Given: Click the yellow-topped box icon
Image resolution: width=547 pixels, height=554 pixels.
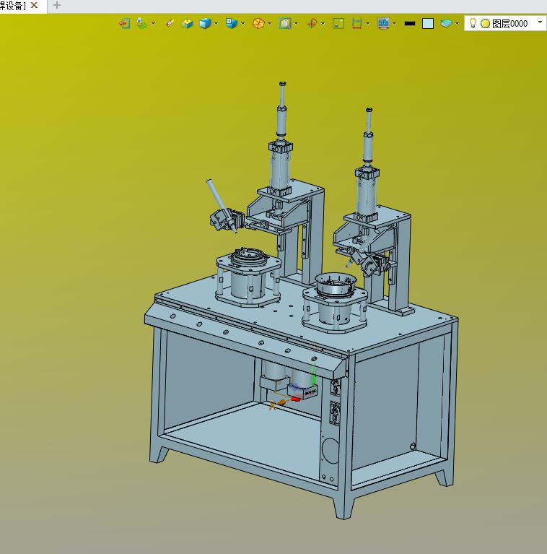Looking at the screenshot, I should 187,24.
